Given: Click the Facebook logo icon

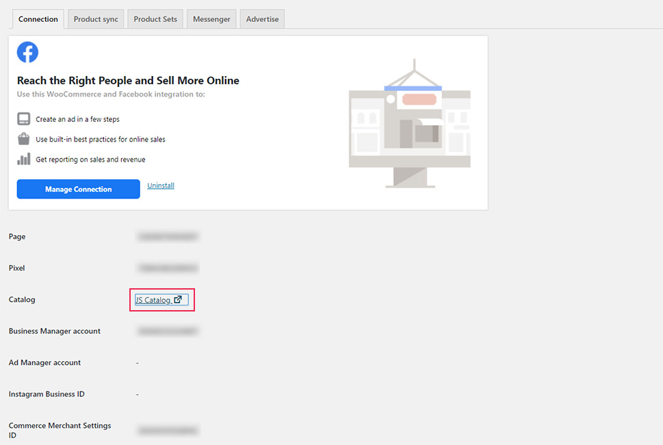Looking at the screenshot, I should click(x=27, y=52).
